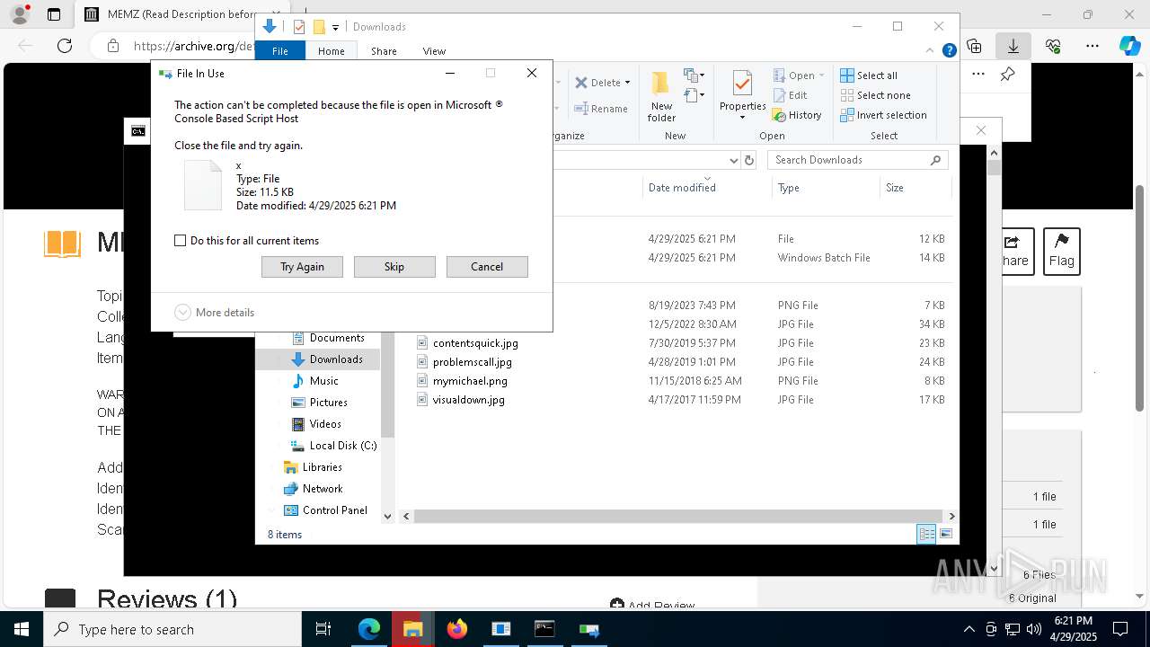This screenshot has height=647, width=1150.
Task: Open Pictures in the navigation pane
Action: (328, 403)
